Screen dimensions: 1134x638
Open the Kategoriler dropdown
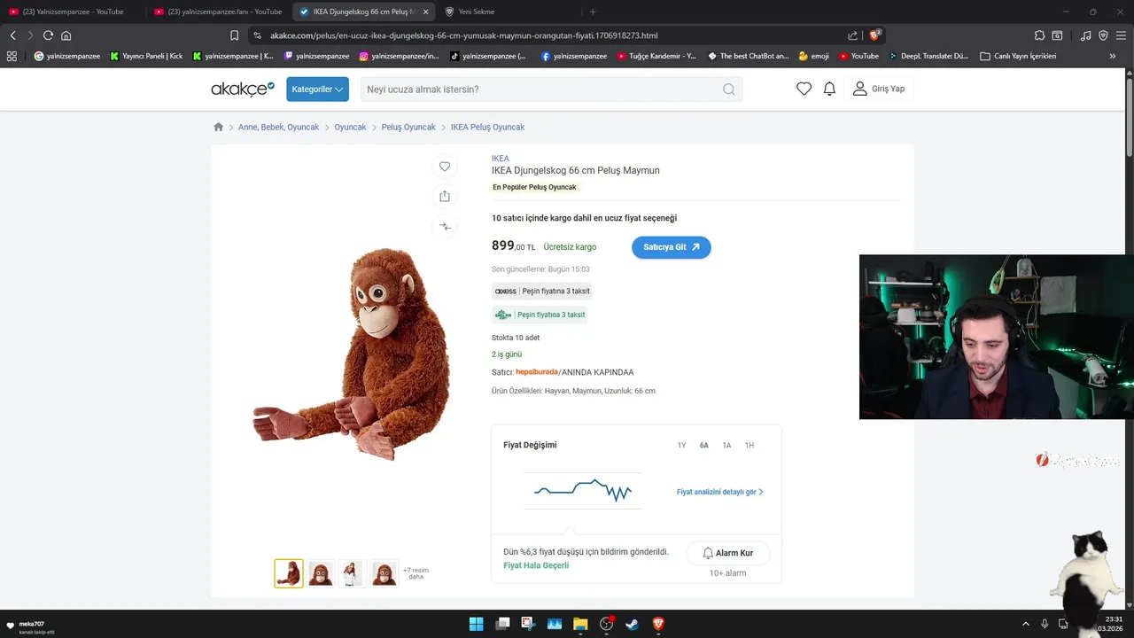(x=317, y=89)
